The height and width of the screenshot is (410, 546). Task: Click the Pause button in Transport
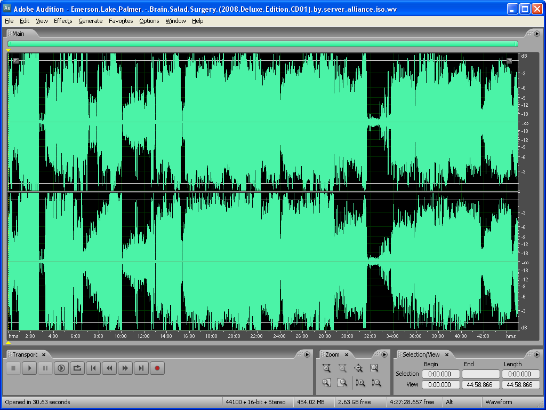pyautogui.click(x=45, y=368)
